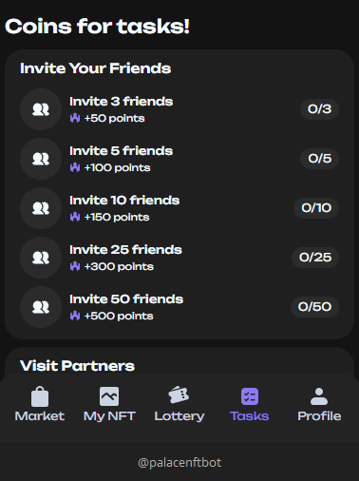This screenshot has height=481, width=359.
Task: Select the Invite 5 friends task
Action: 179,159
